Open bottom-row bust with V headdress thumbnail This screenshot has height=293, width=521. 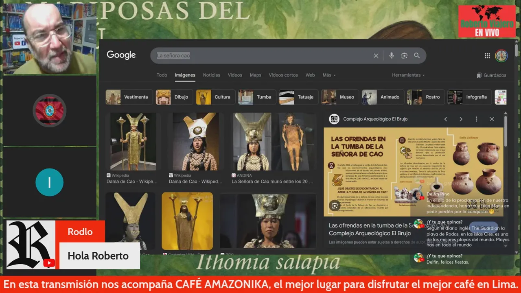(x=130, y=221)
